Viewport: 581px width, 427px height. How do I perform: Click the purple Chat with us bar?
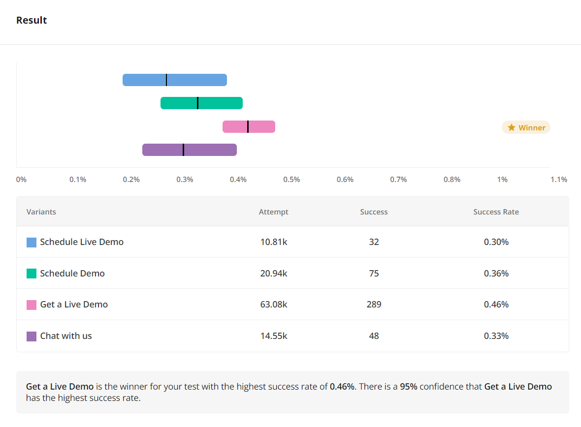coord(190,149)
